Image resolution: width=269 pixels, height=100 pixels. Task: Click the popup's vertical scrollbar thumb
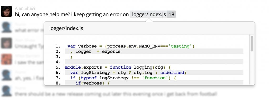pos(252,43)
